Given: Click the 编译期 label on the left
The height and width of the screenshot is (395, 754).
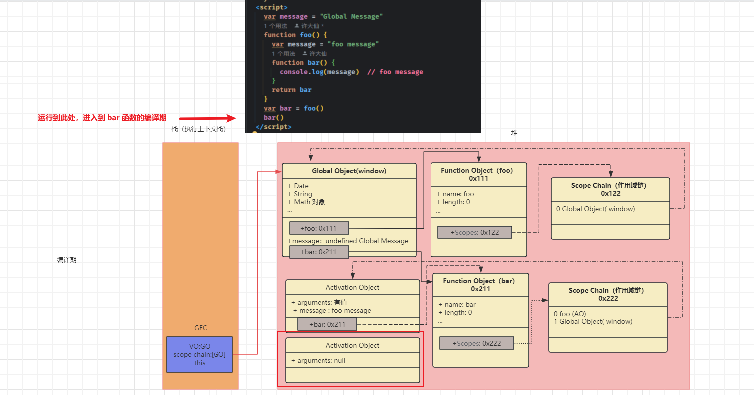Looking at the screenshot, I should [67, 260].
